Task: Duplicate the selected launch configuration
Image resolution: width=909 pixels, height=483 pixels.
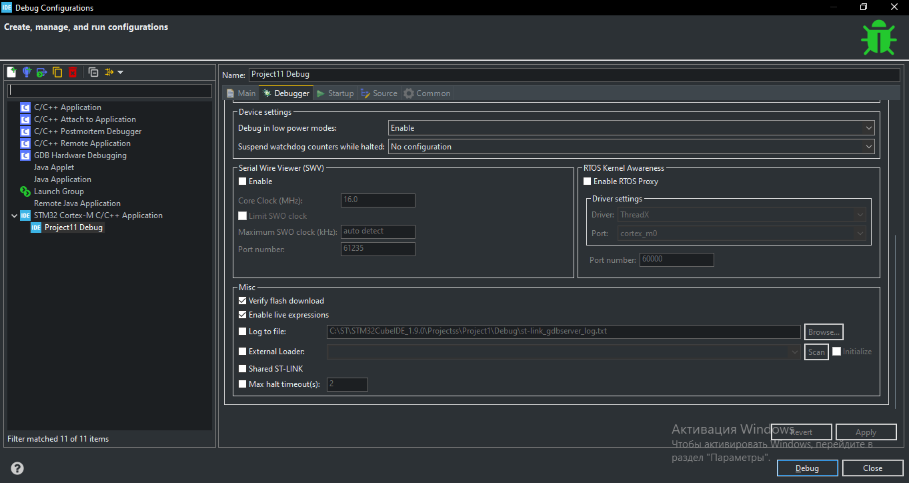Action: pos(57,72)
